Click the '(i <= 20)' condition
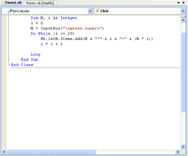 pos(64,33)
